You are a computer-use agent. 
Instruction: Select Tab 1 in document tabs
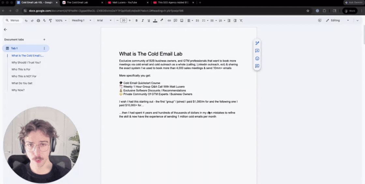(26, 48)
